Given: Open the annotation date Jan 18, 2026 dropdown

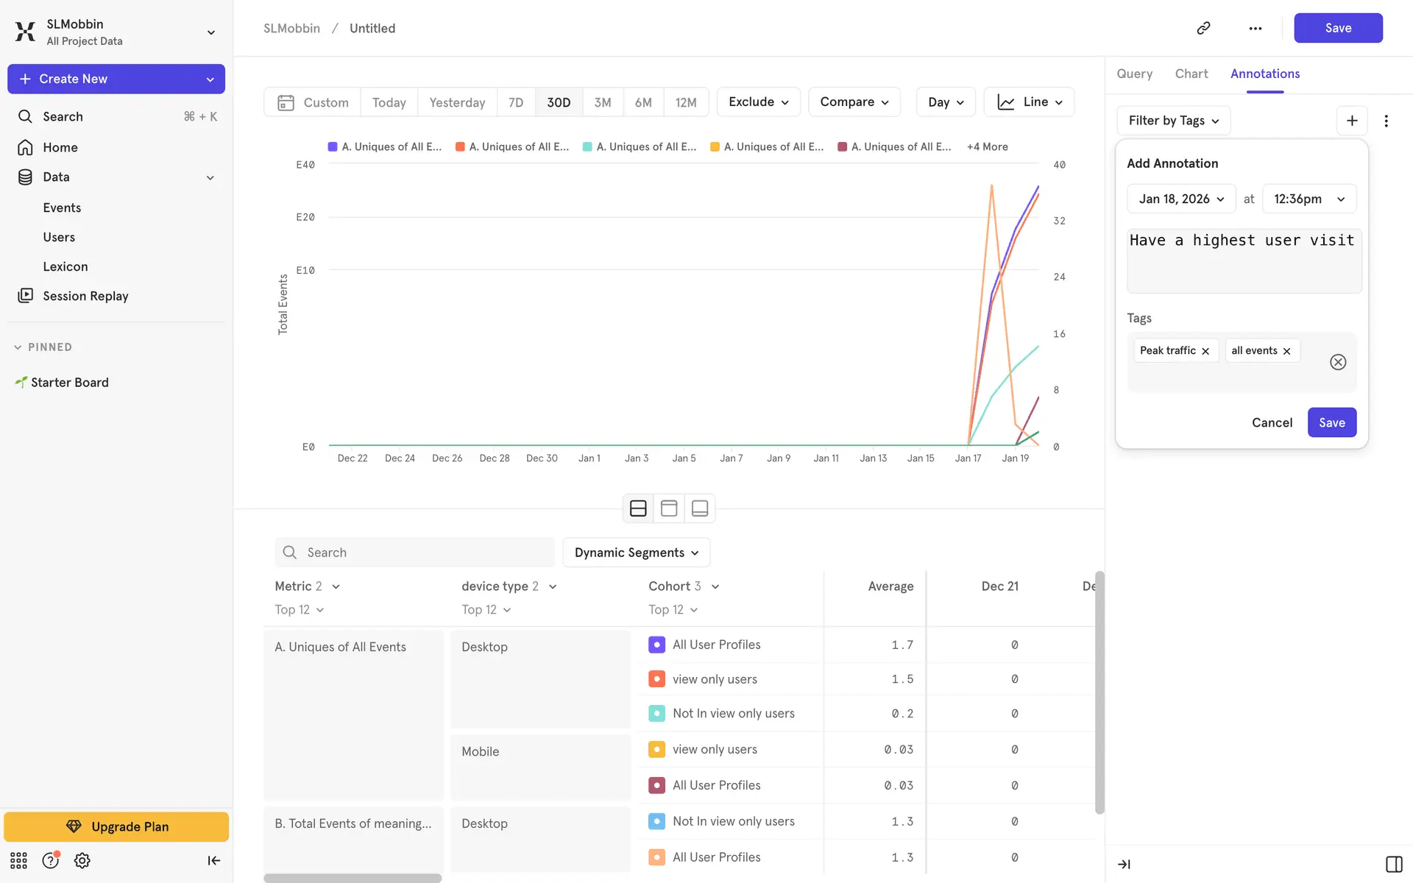Looking at the screenshot, I should (x=1180, y=199).
